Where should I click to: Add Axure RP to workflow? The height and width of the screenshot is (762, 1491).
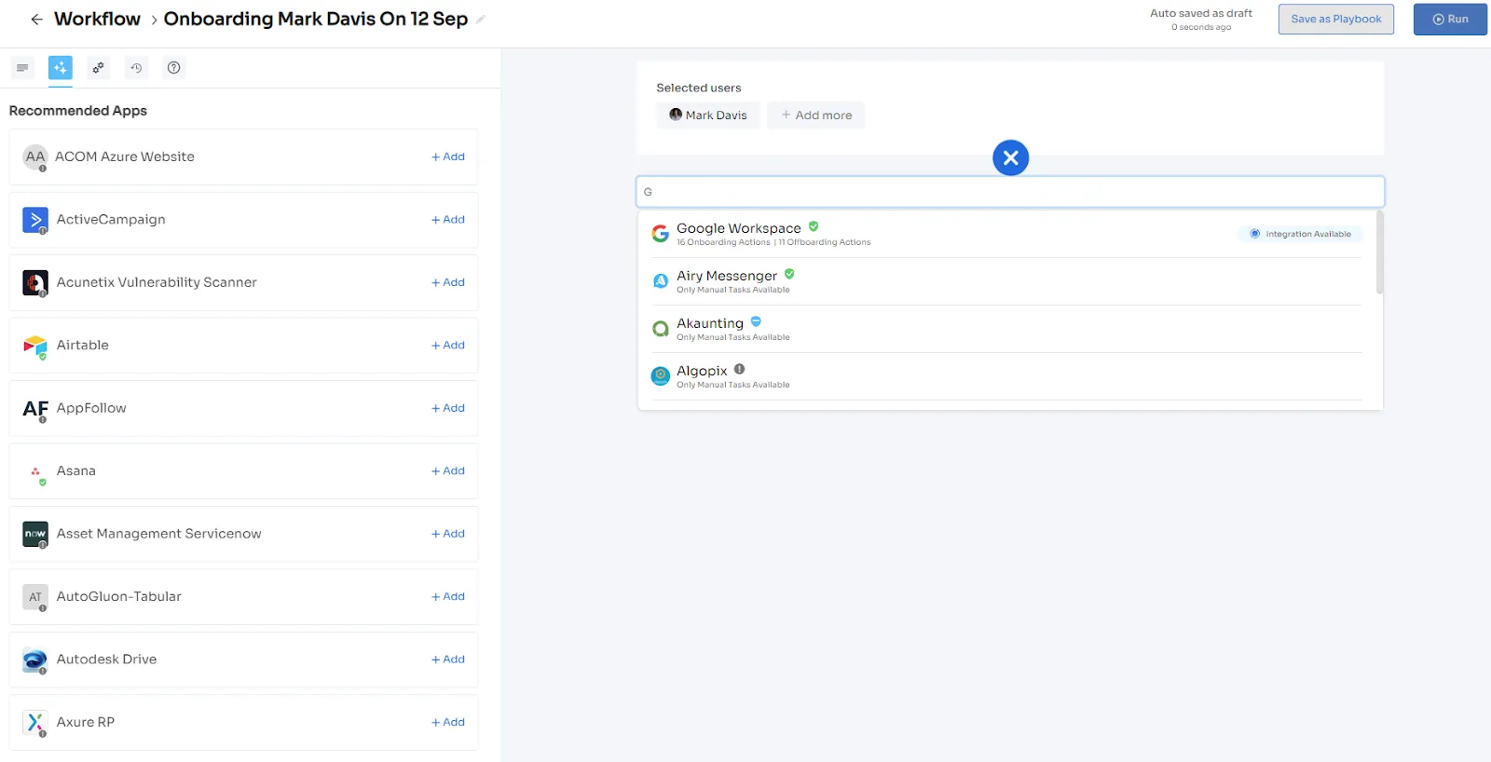click(x=448, y=722)
